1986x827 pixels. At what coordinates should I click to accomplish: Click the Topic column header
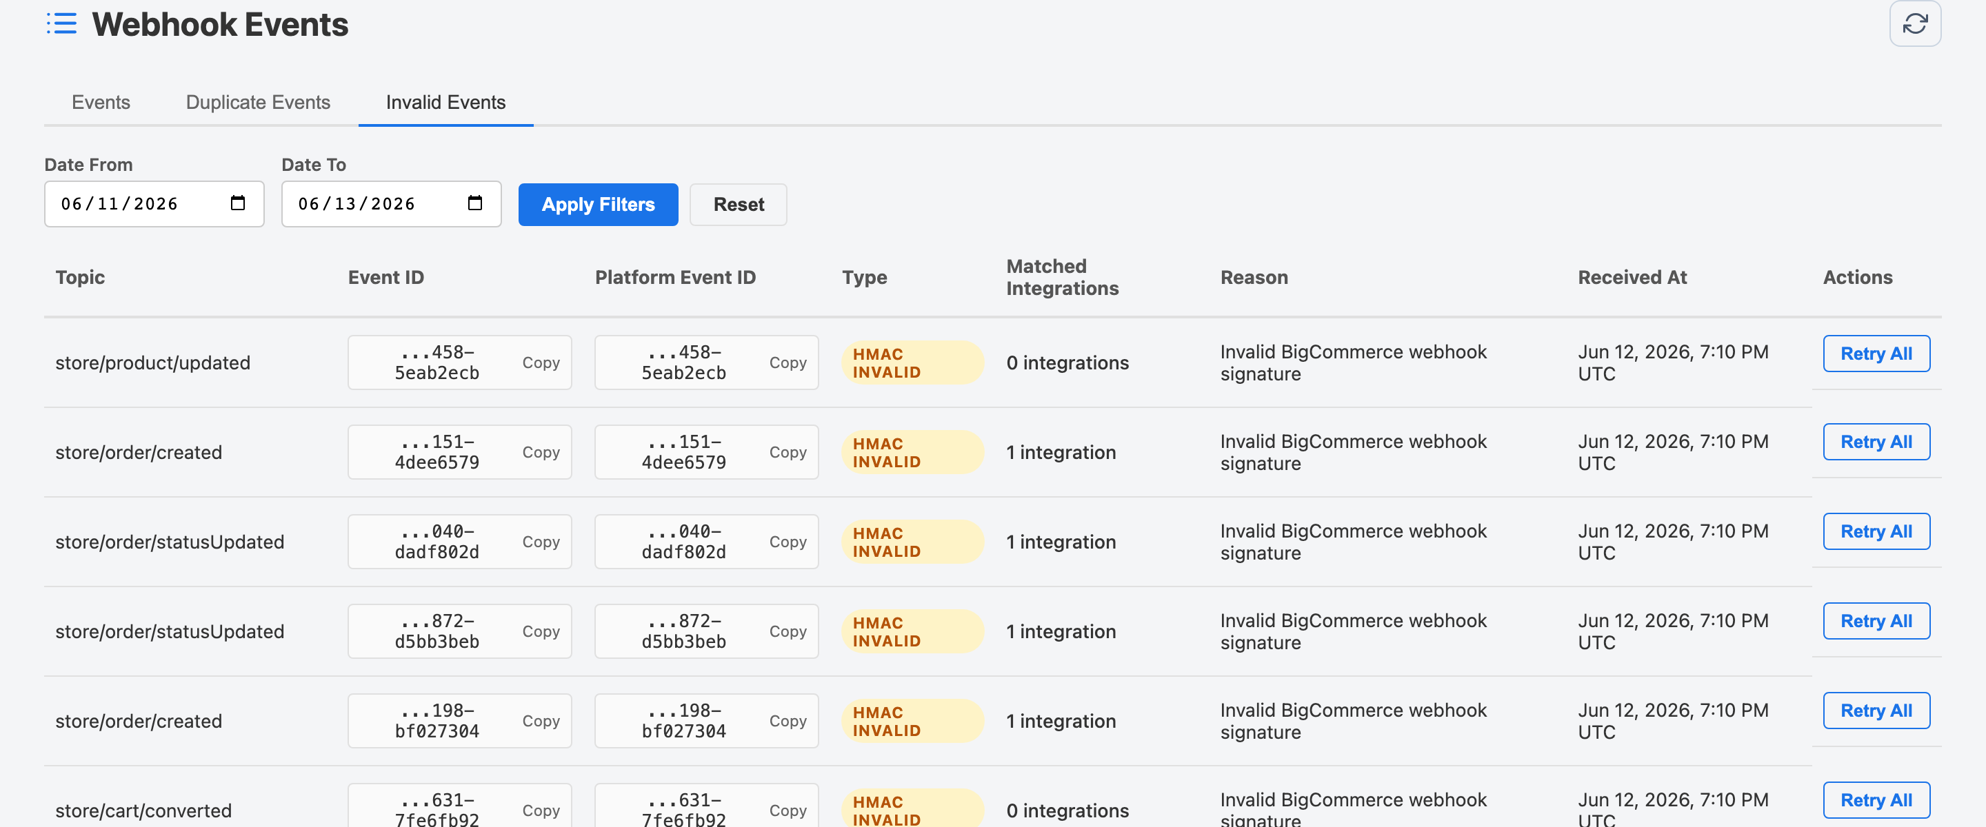[80, 278]
